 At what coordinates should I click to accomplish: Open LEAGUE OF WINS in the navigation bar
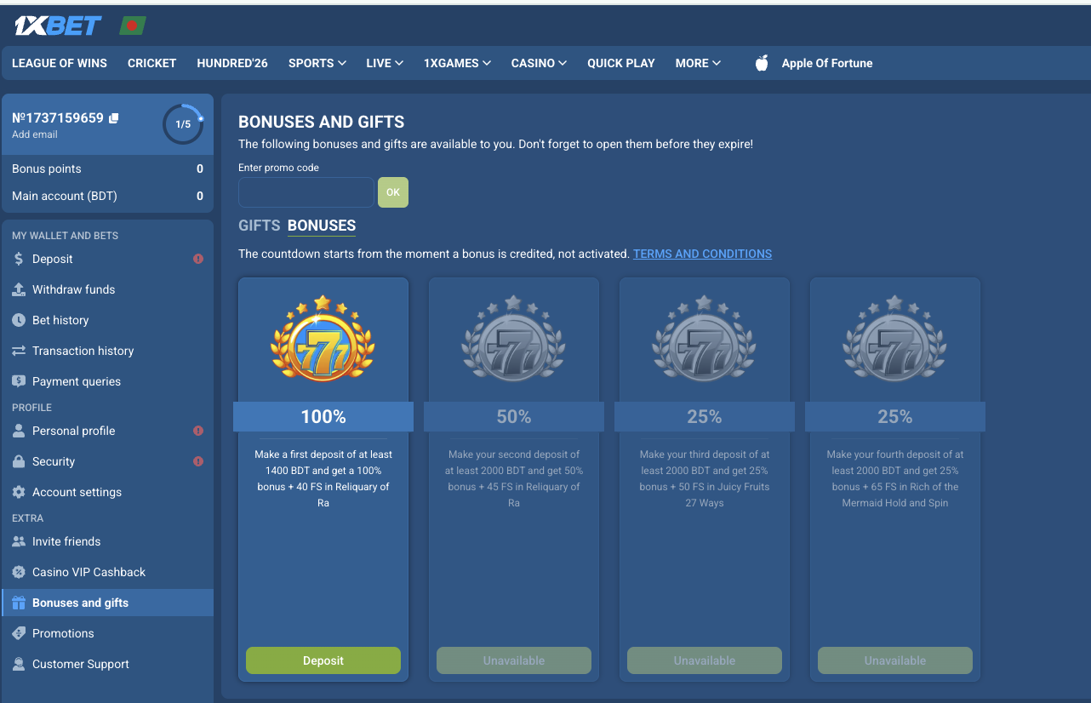[60, 63]
